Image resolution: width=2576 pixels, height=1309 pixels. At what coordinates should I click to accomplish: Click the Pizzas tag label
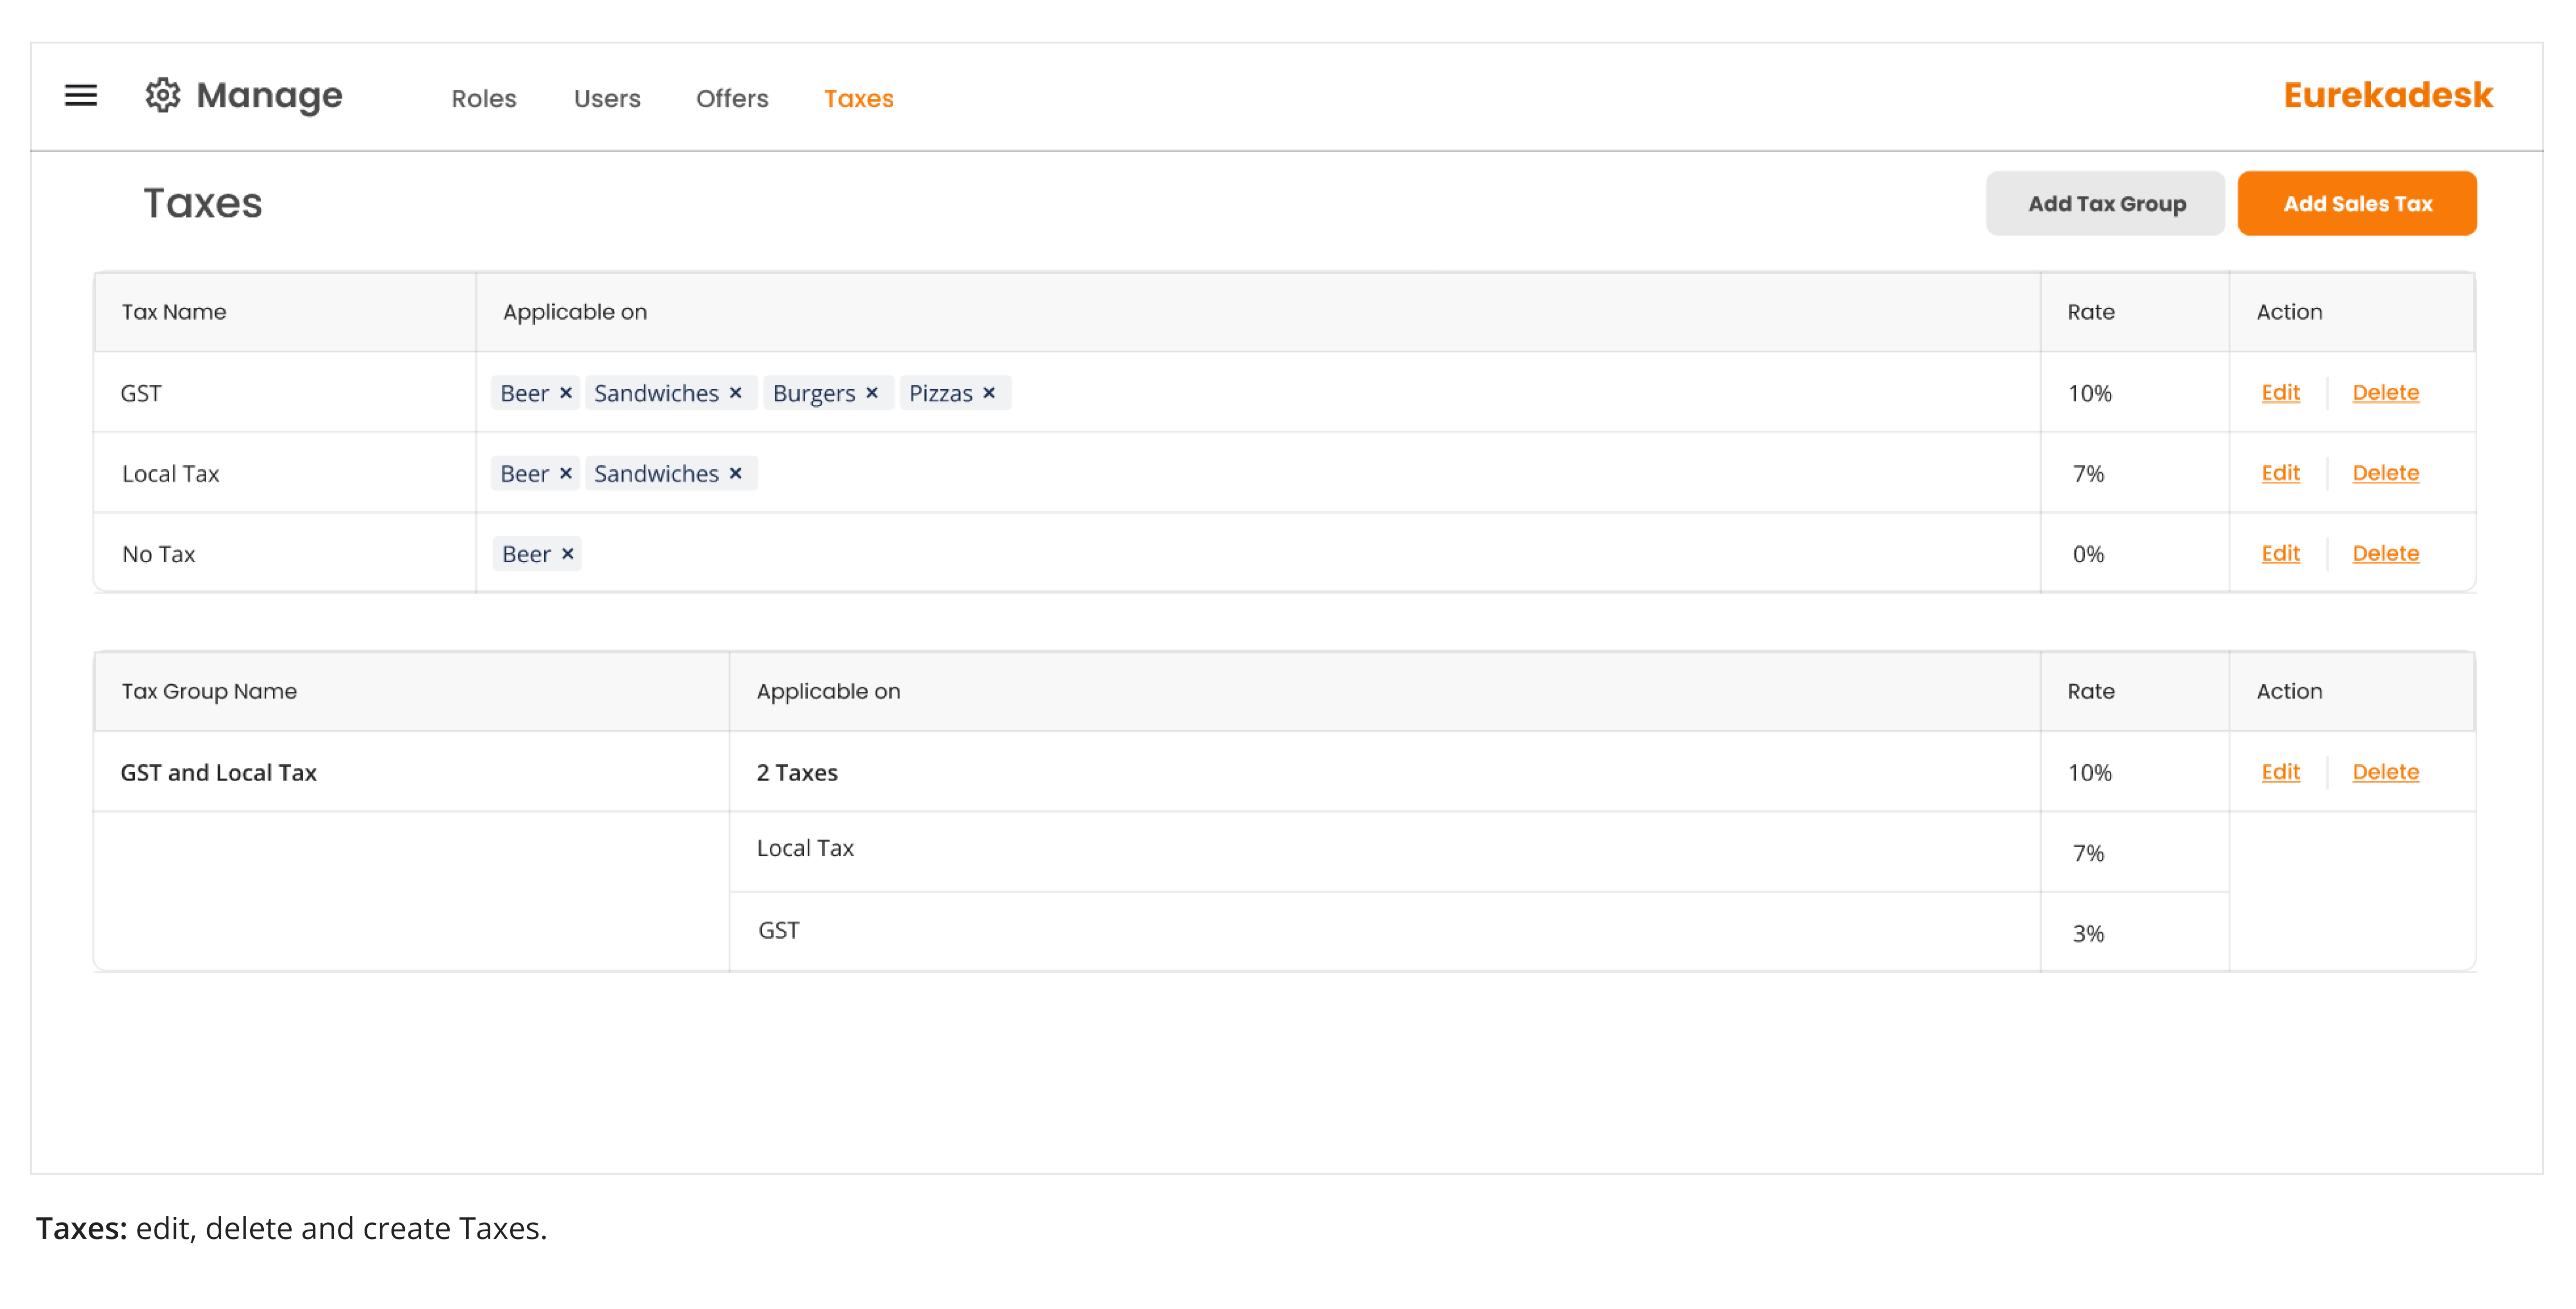click(x=940, y=393)
